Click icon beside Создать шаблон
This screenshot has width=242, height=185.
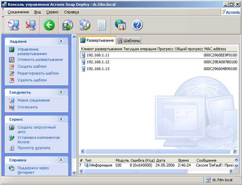pyautogui.click(x=12, y=67)
